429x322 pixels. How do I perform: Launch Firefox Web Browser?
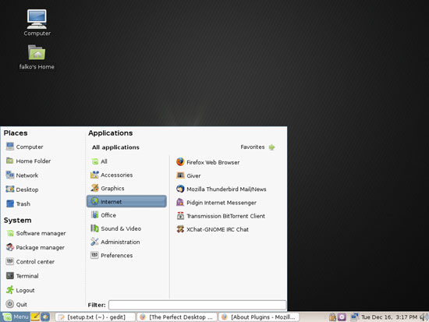point(208,162)
